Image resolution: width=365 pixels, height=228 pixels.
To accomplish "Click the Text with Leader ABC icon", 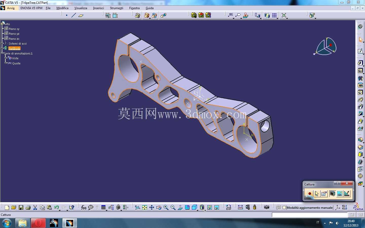I will pyautogui.click(x=231, y=15).
